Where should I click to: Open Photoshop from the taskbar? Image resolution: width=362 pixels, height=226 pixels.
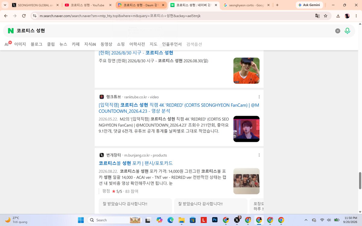point(215,220)
